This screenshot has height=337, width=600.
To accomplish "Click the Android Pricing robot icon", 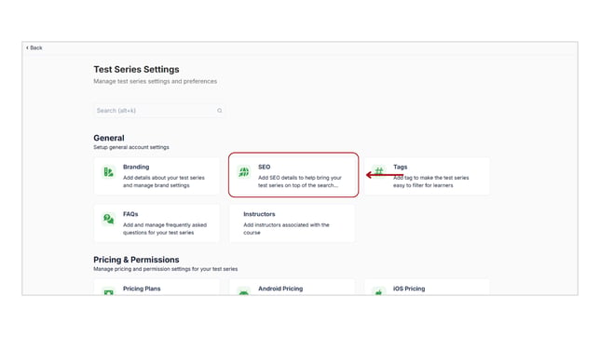I will click(x=244, y=292).
